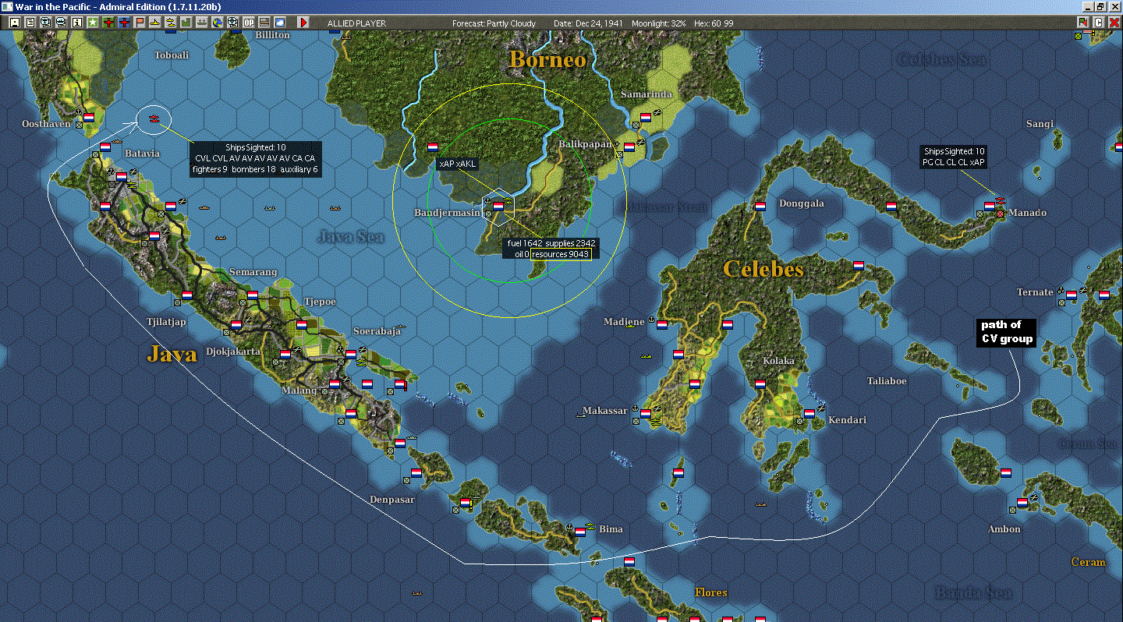Click the 'Balikpapan' city label
1123x622 pixels.
point(586,144)
